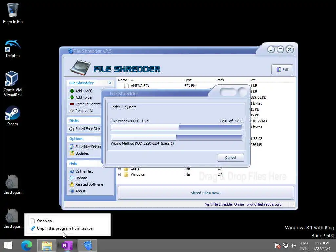Expand the Windows folder tree node
This screenshot has height=252, width=336.
tap(119, 175)
